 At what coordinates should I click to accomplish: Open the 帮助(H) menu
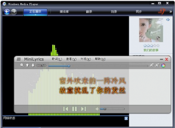(100, 59)
